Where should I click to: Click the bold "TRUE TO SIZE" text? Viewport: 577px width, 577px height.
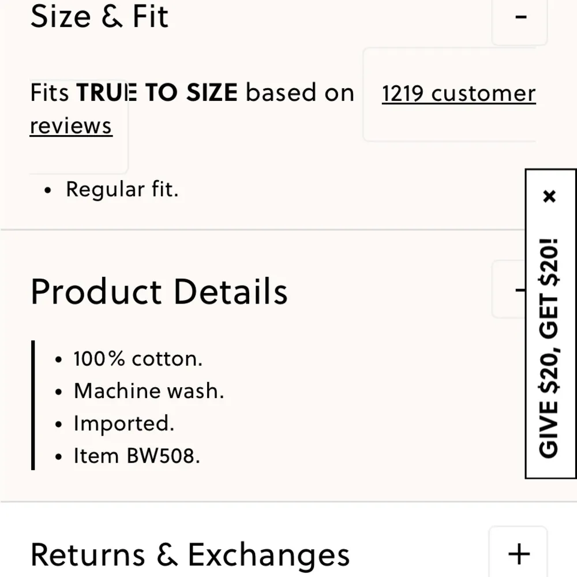[x=157, y=93]
